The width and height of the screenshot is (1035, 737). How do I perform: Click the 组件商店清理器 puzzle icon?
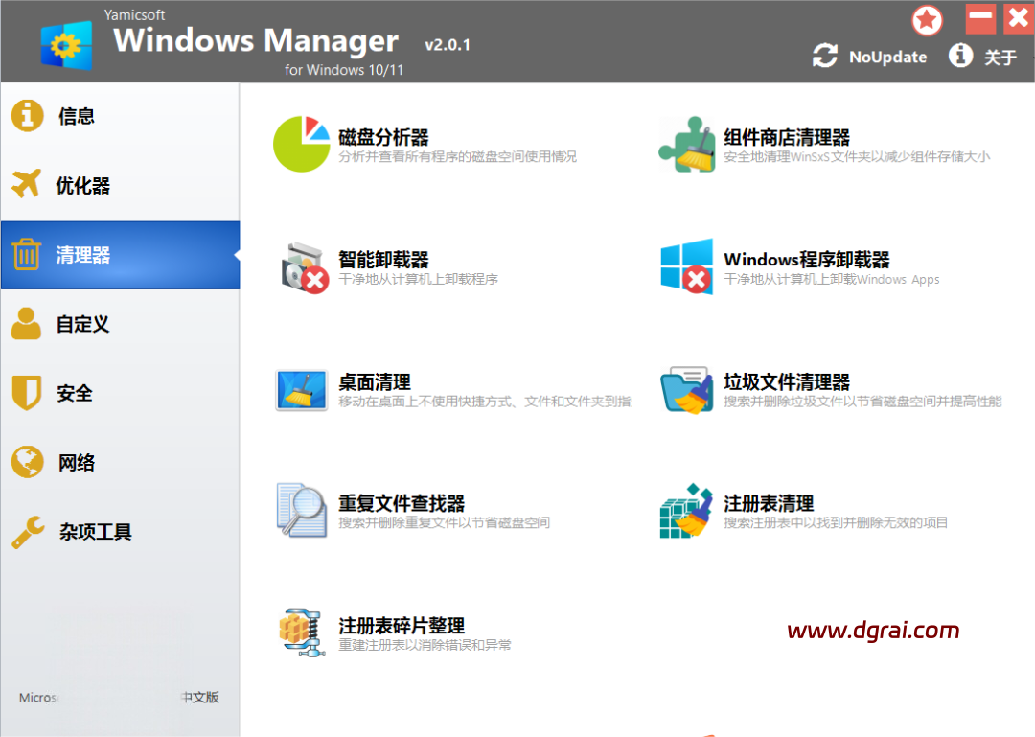687,145
